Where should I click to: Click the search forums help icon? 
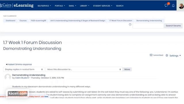point(130,25)
